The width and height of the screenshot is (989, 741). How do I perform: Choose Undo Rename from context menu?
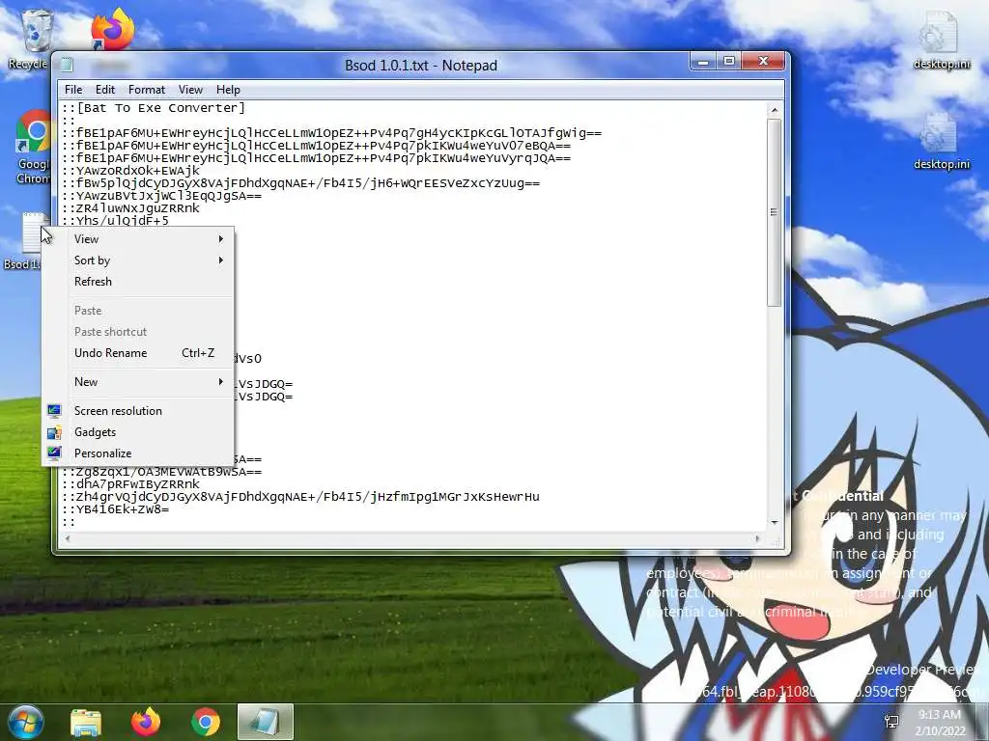coord(138,353)
